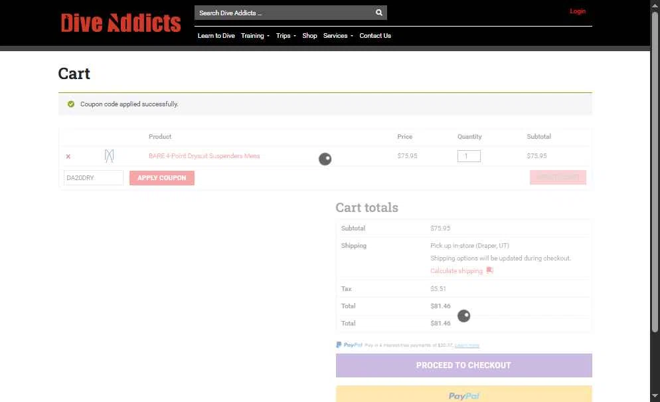Go to the Shop page
The height and width of the screenshot is (402, 660).
coord(309,36)
